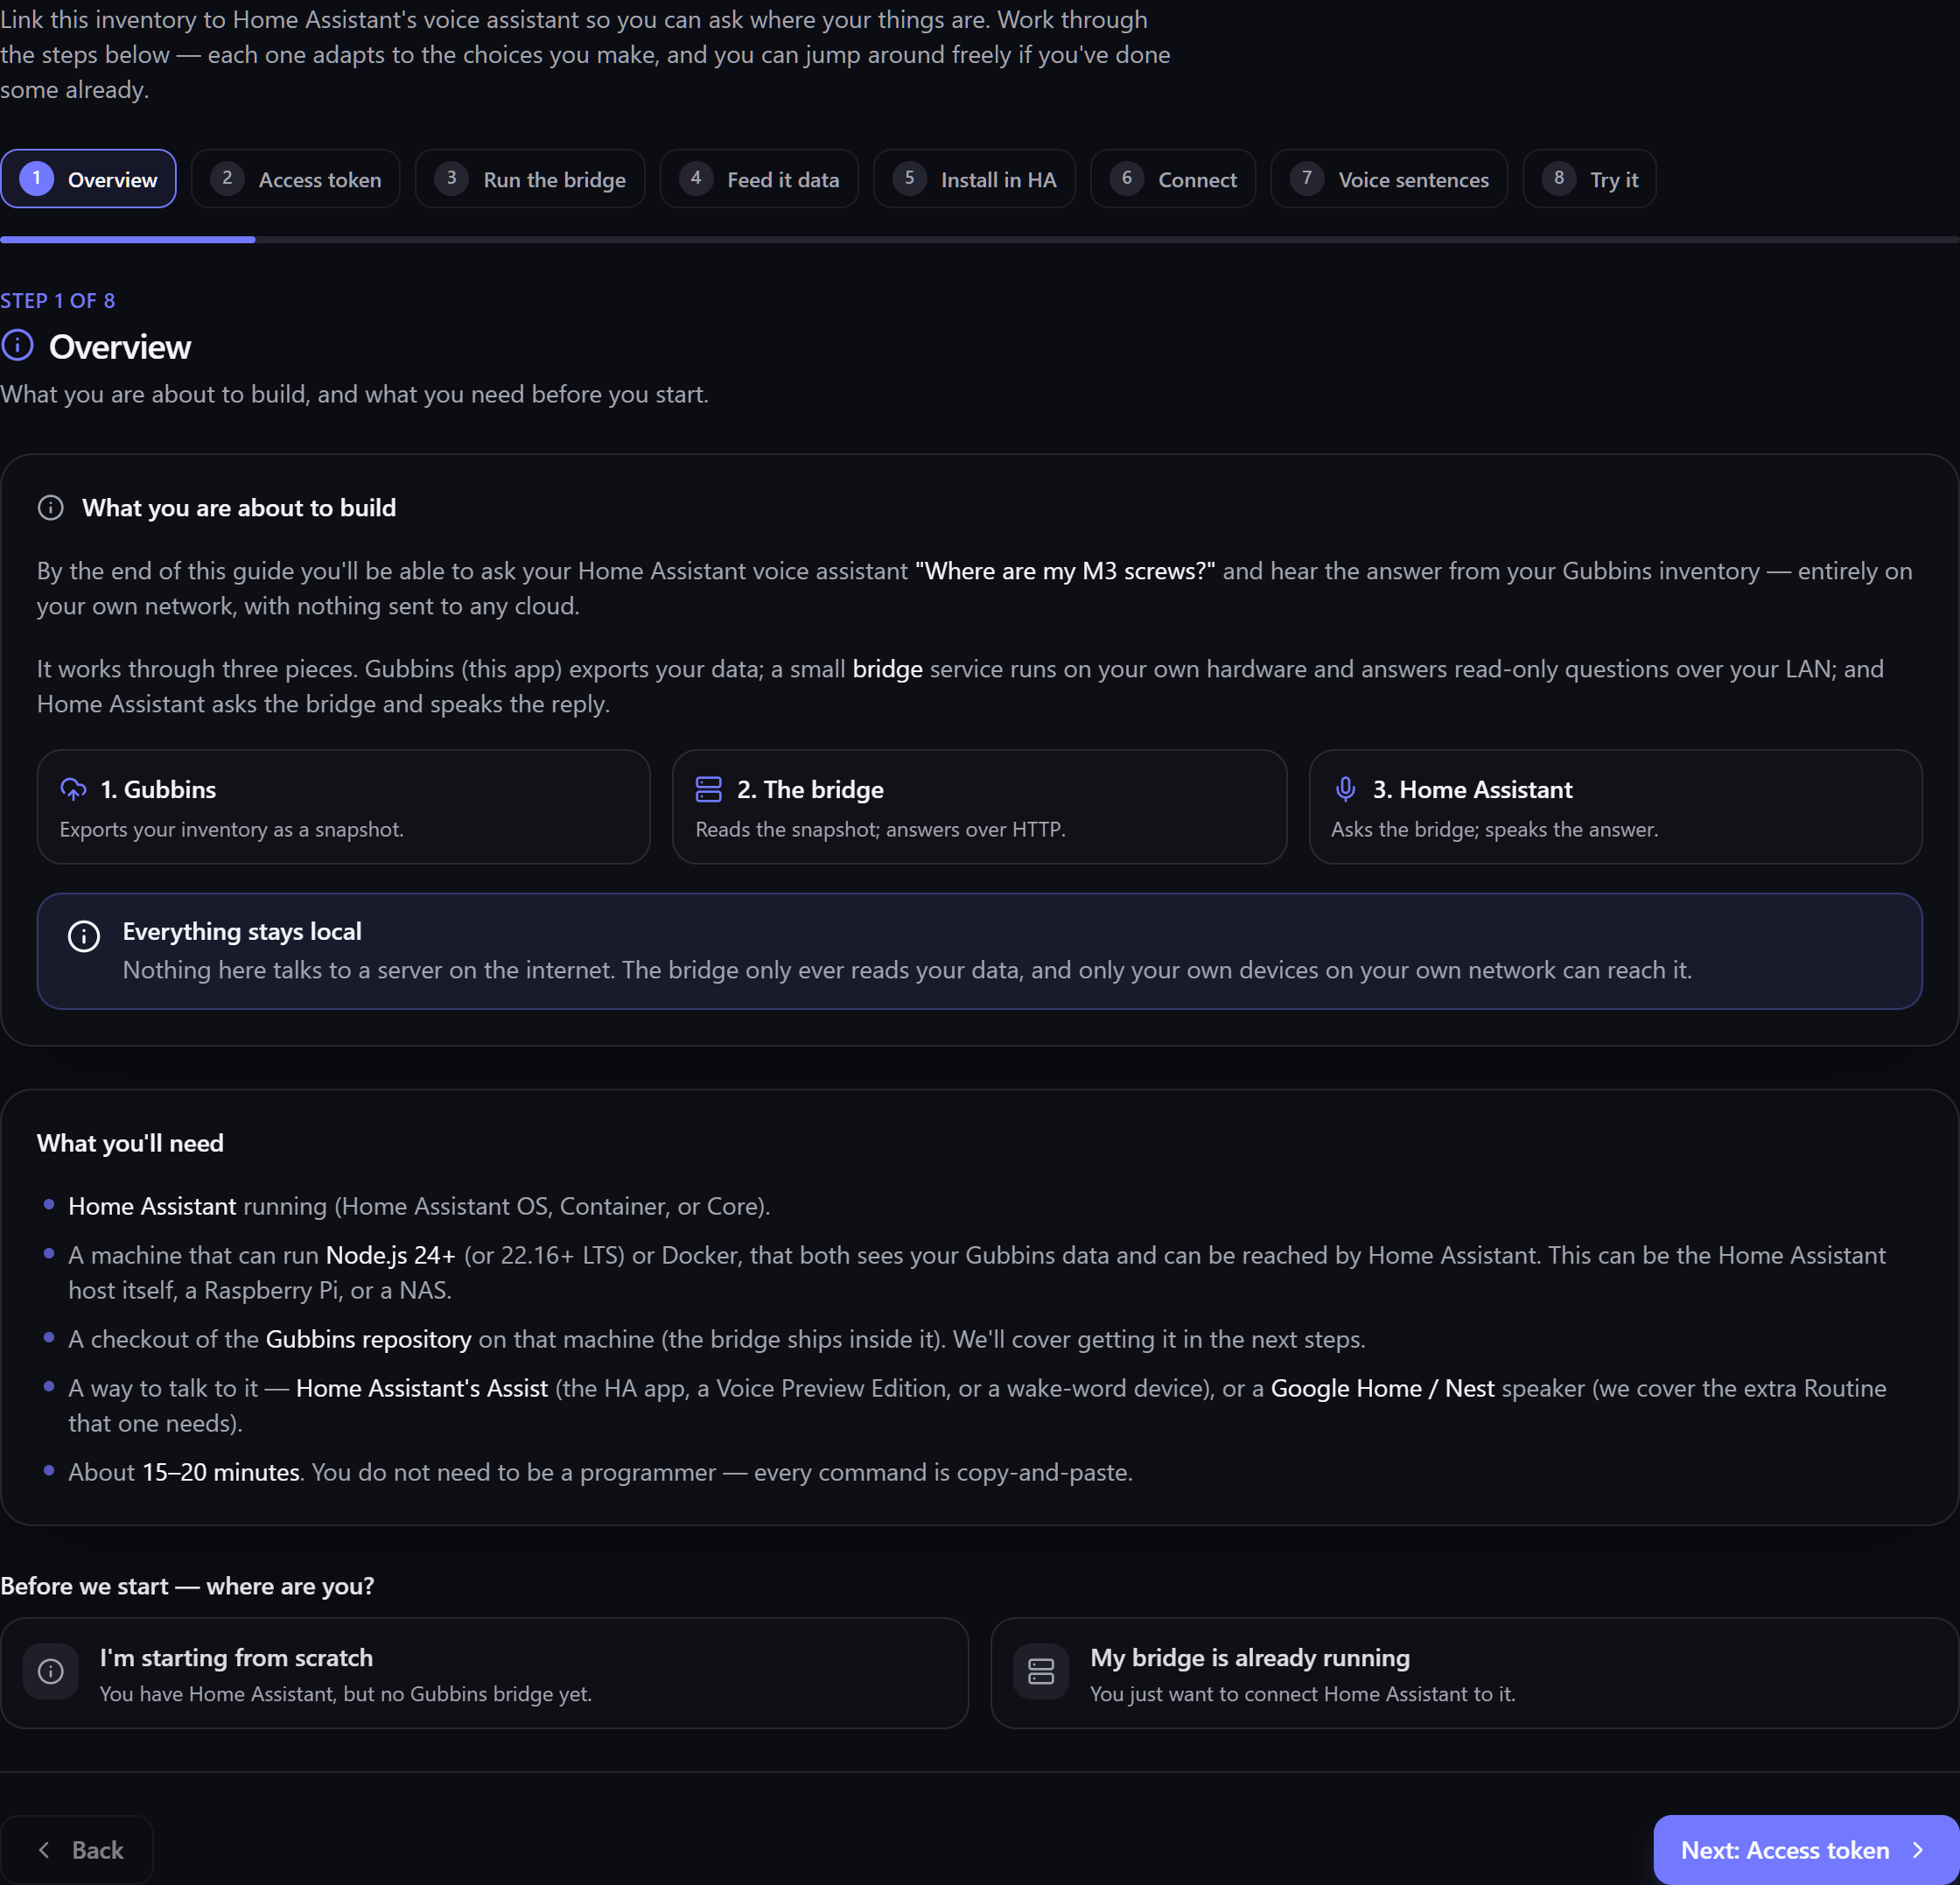Switch to the Run the bridge step

pyautogui.click(x=530, y=179)
